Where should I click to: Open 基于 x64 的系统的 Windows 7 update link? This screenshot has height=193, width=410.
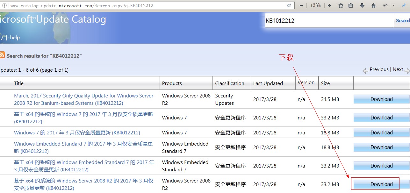point(83,118)
